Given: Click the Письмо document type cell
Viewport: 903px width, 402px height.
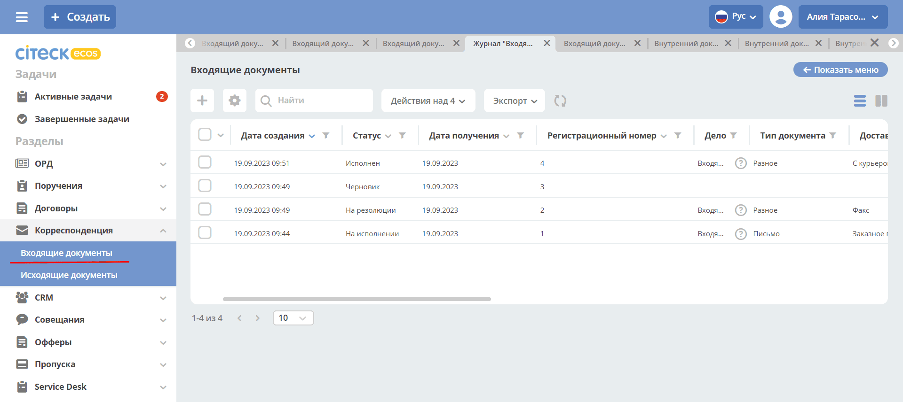Looking at the screenshot, I should tap(766, 233).
